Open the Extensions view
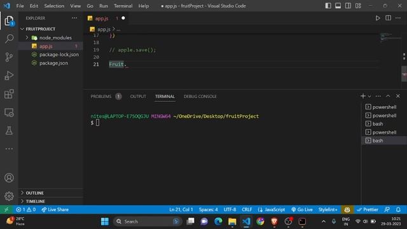 tap(9, 94)
